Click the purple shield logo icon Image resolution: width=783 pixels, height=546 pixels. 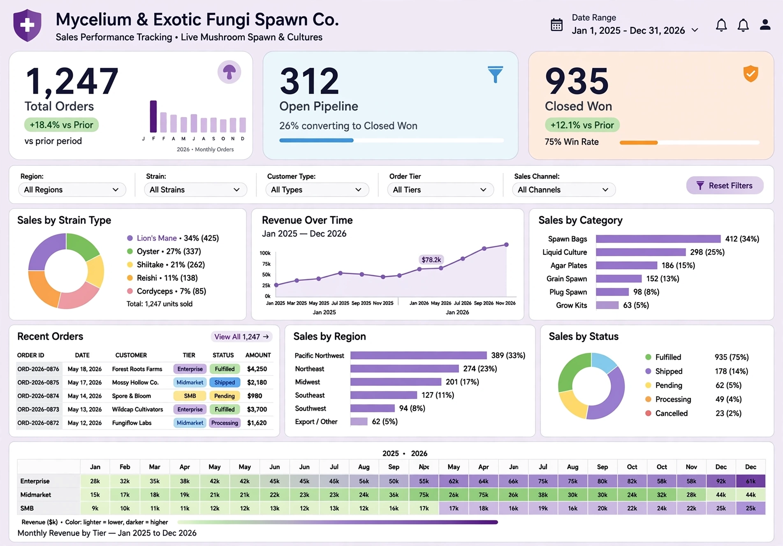[x=27, y=25]
